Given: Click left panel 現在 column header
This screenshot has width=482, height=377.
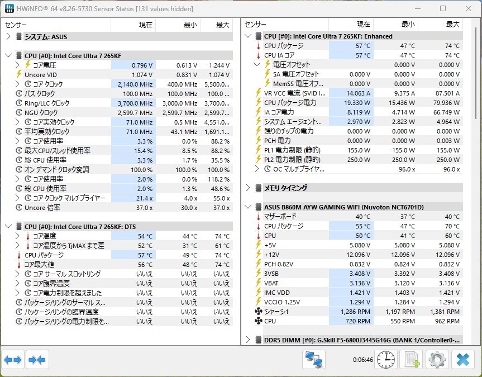Looking at the screenshot, I should pyautogui.click(x=133, y=25).
